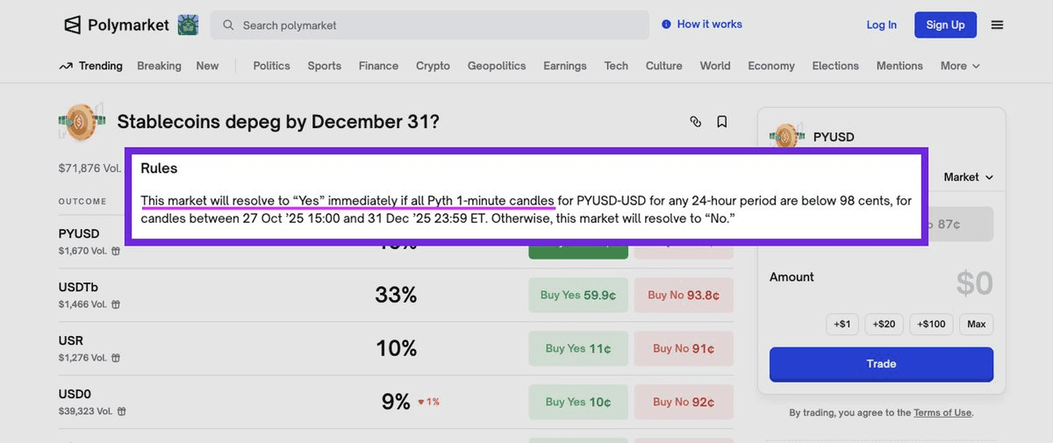Click the Rules heading

tap(159, 168)
